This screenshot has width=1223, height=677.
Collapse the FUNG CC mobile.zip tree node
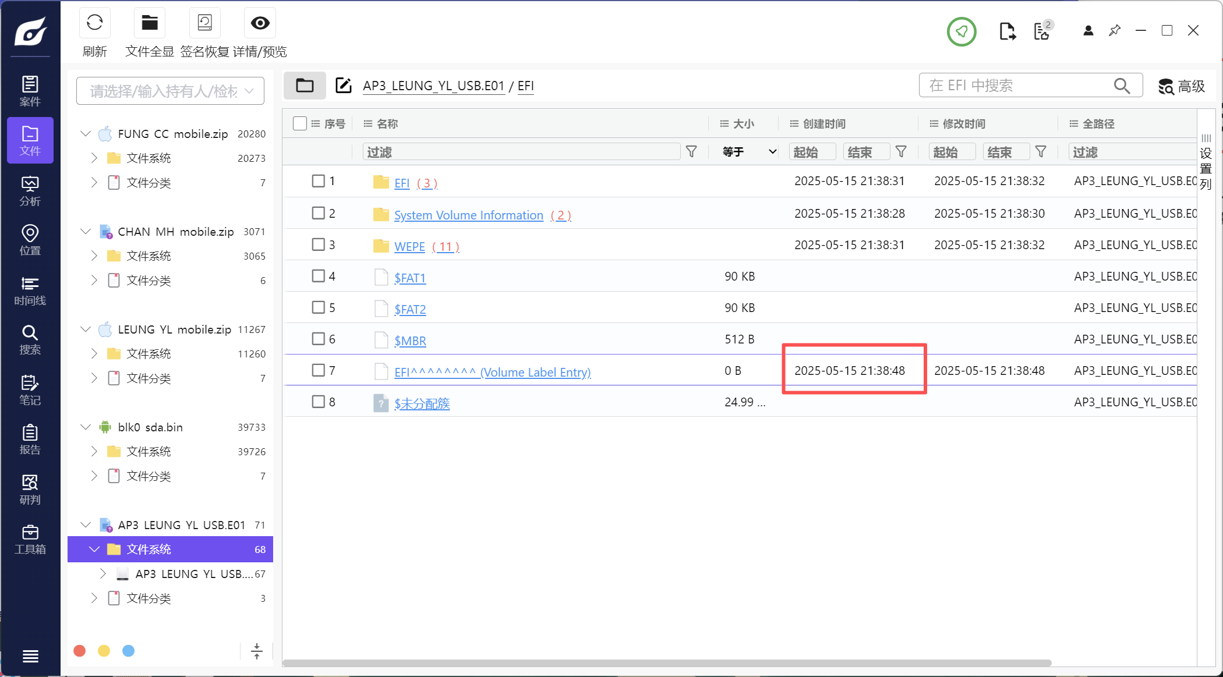[x=86, y=134]
